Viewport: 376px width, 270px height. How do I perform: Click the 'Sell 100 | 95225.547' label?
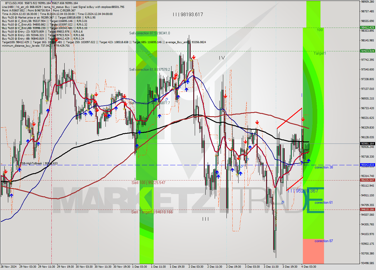point(148,183)
